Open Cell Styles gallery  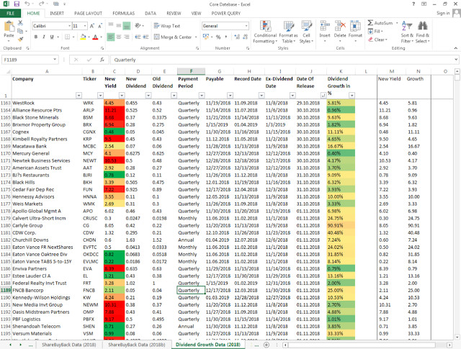tap(306, 32)
